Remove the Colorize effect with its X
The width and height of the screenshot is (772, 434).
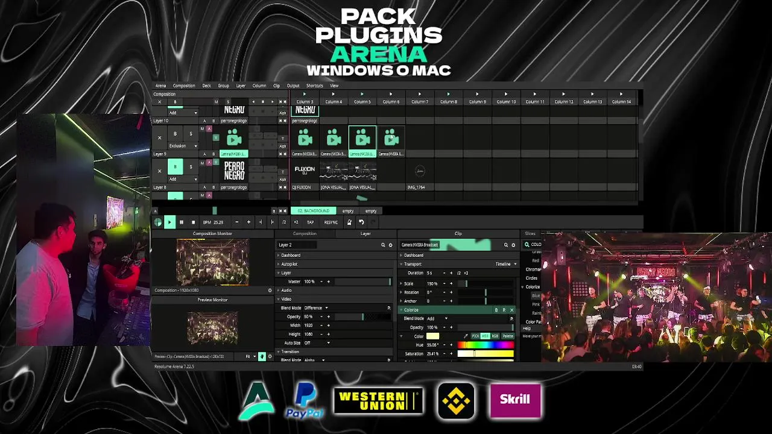[x=511, y=310]
